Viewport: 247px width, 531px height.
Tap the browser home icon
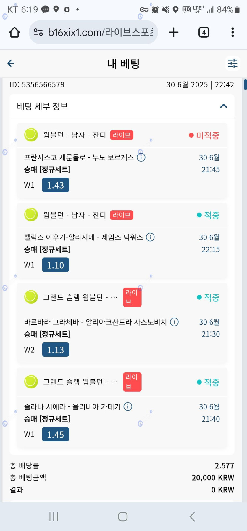pyautogui.click(x=14, y=32)
